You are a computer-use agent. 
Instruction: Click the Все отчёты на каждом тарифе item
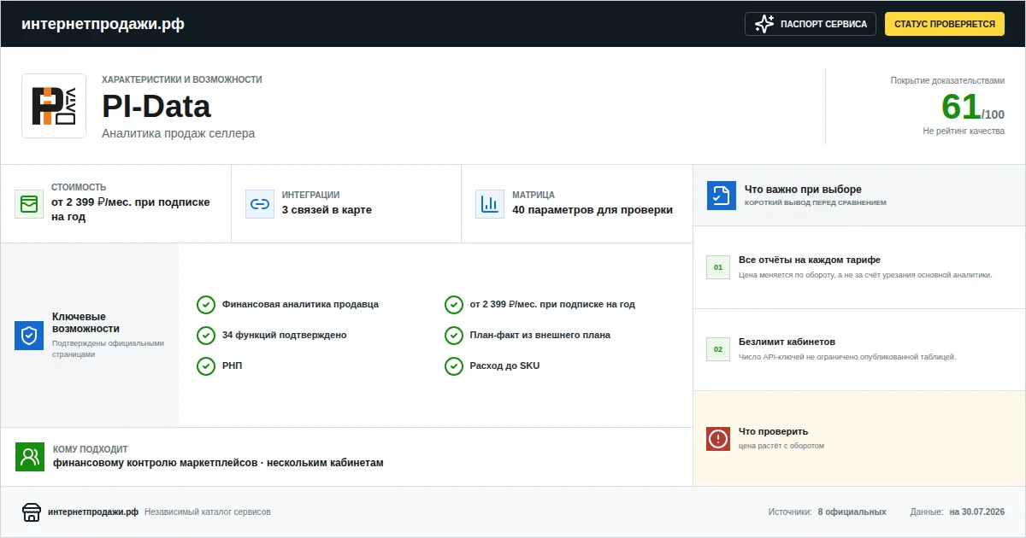click(859, 267)
